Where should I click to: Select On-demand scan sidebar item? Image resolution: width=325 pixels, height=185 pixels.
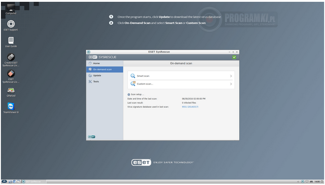105,70
